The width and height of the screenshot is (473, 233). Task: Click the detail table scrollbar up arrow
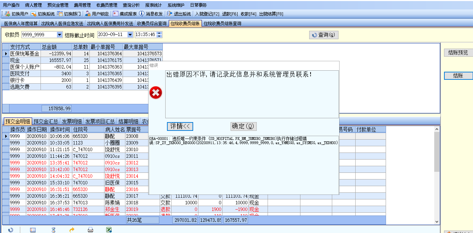(437, 129)
